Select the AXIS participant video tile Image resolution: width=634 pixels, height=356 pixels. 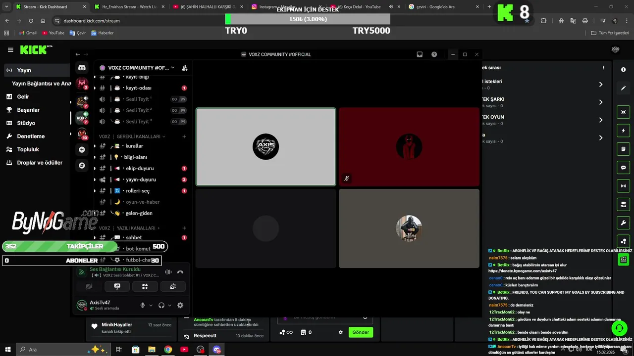265,147
